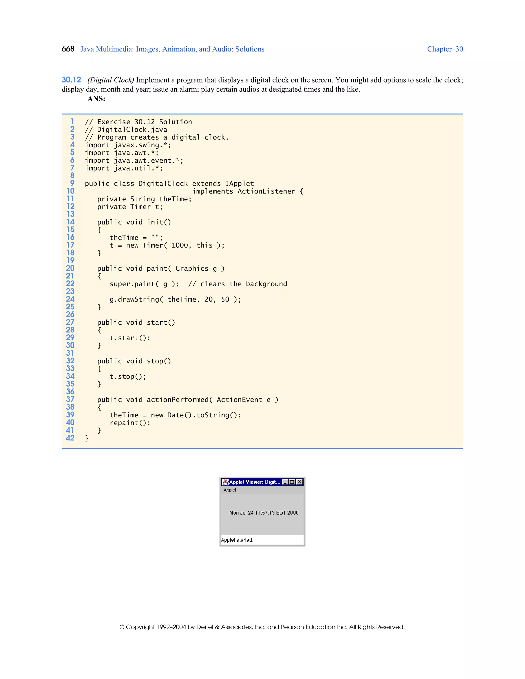
Task: Click the Chapter 30 header text
Action: (445, 49)
